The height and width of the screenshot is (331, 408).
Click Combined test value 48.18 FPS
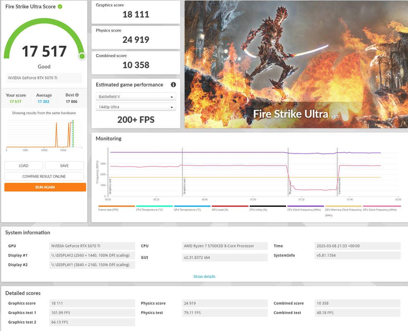(358, 312)
